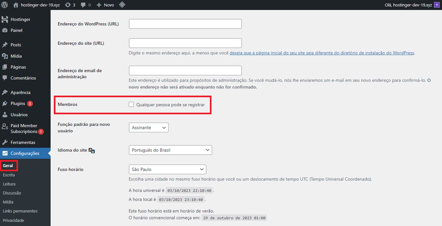Click the hostinger-dev-19.xyz site name link
The width and height of the screenshot is (442, 226).
tap(40, 5)
